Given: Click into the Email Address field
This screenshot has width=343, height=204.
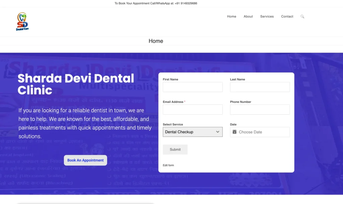Looking at the screenshot, I should click(193, 110).
